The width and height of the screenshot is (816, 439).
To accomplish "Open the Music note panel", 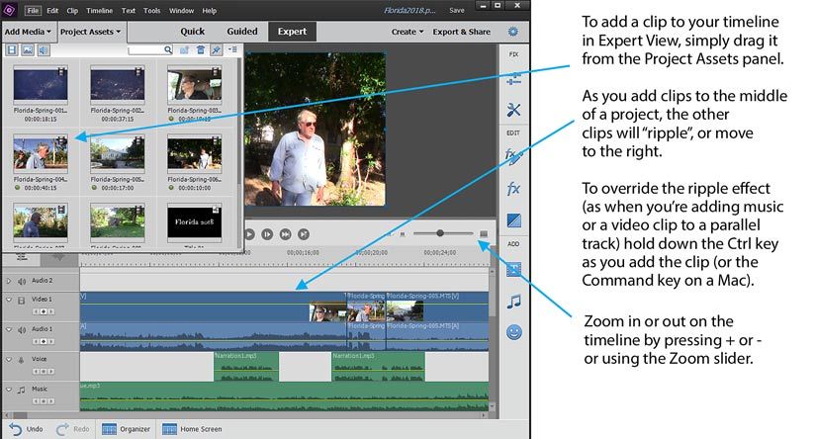I will [x=513, y=302].
